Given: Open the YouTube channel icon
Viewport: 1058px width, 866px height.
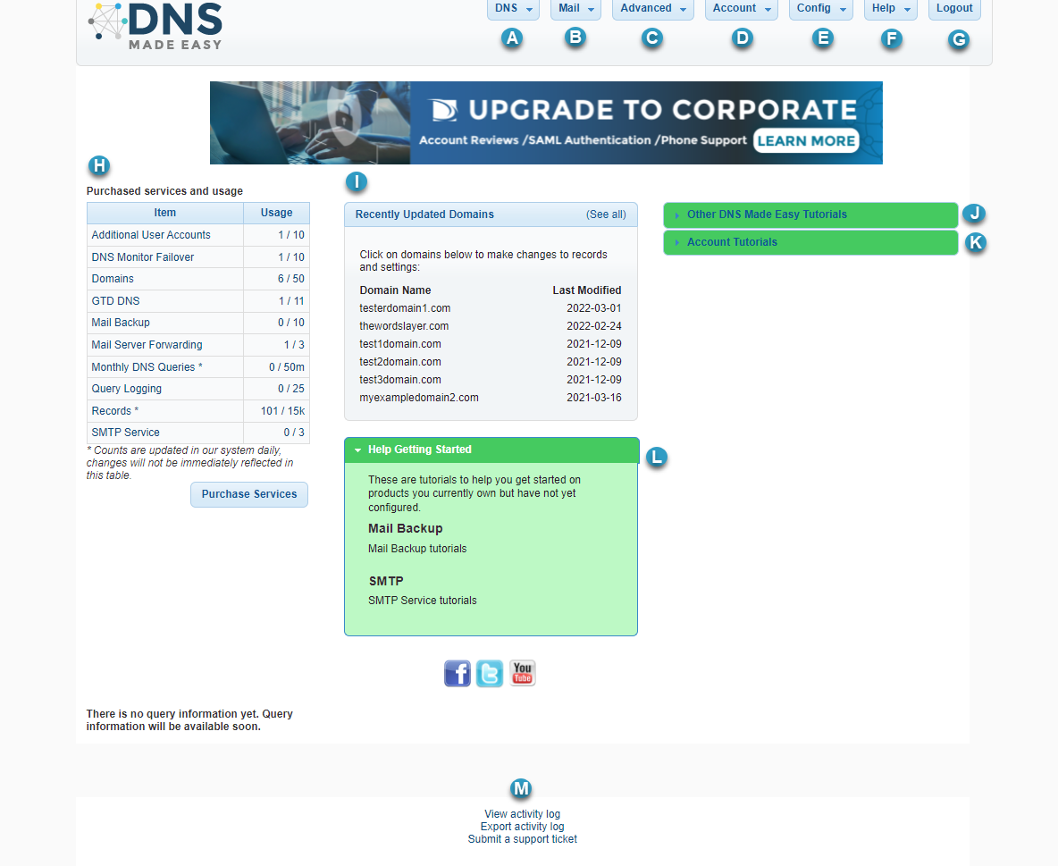Looking at the screenshot, I should pos(522,673).
